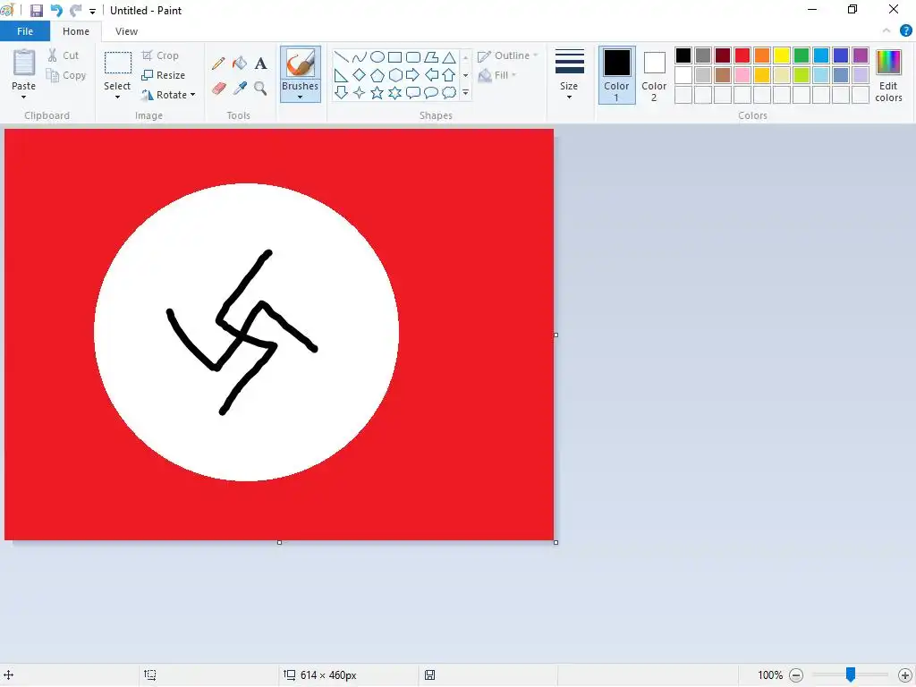916x687 pixels.
Task: Open the Edit colors dialog
Action: click(x=888, y=76)
